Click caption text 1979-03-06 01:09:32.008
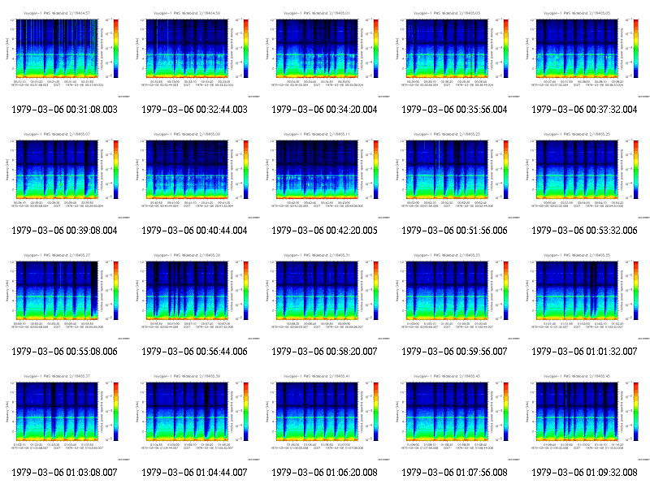 (584, 473)
